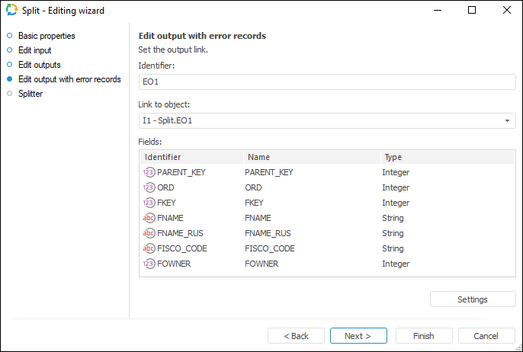The image size is (523, 352).
Task: Click the integer icon next to FOWNER
Action: tap(149, 264)
